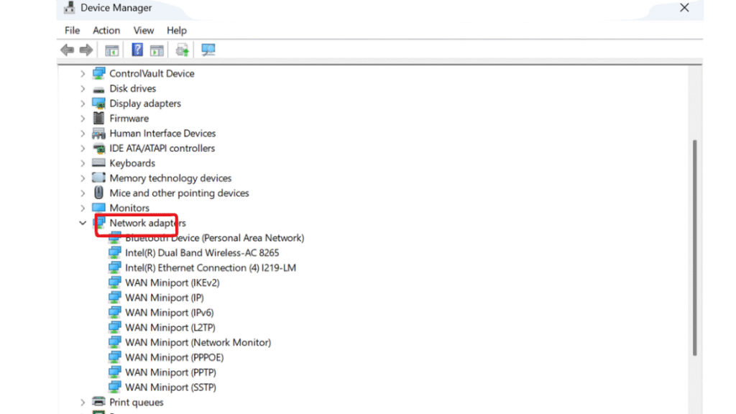
Task: Click the Display adapters icon
Action: pyautogui.click(x=98, y=103)
